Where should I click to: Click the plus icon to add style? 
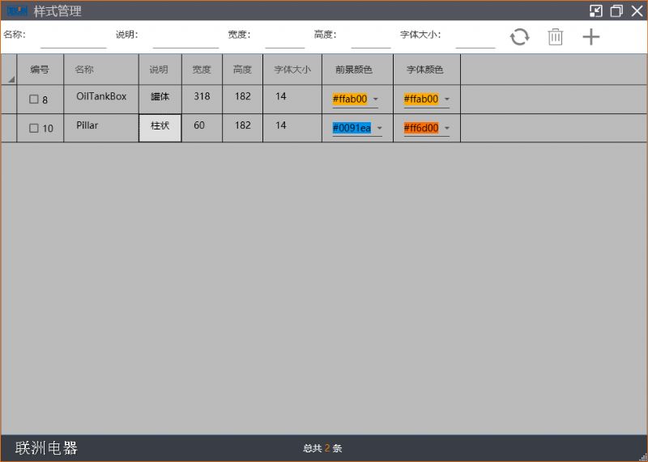pos(591,36)
